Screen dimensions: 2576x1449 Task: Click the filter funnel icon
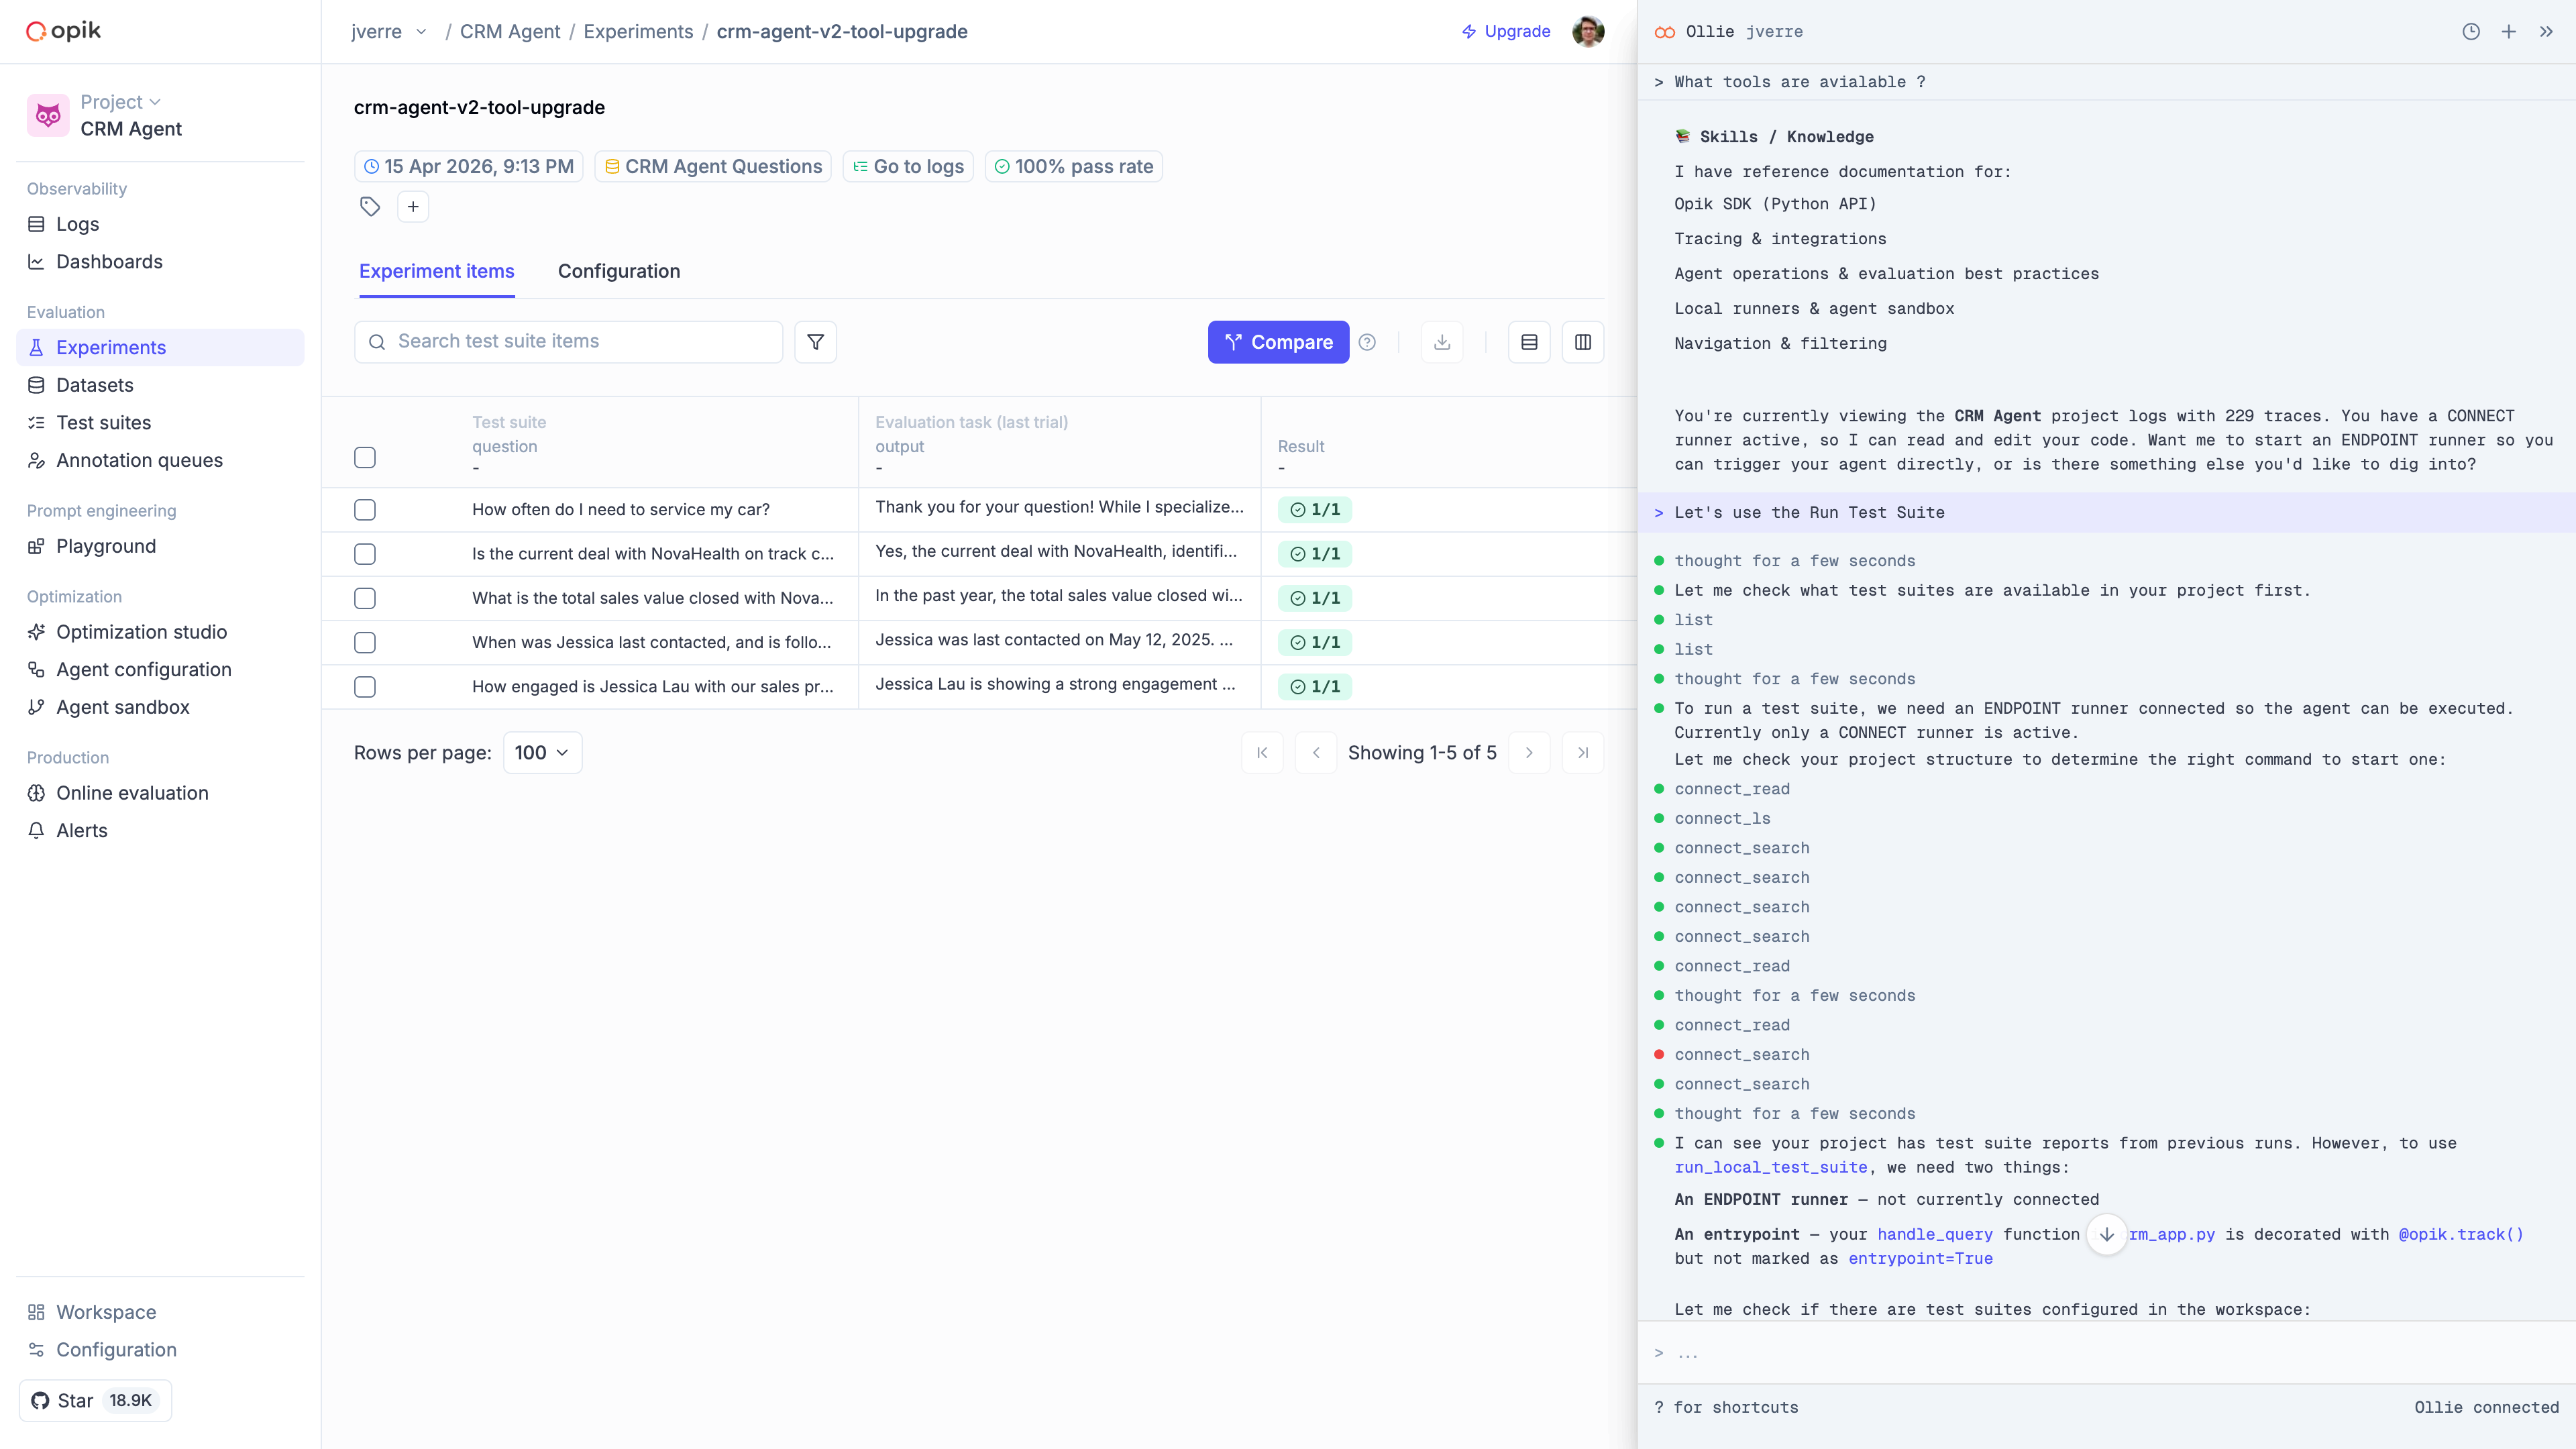tap(815, 342)
